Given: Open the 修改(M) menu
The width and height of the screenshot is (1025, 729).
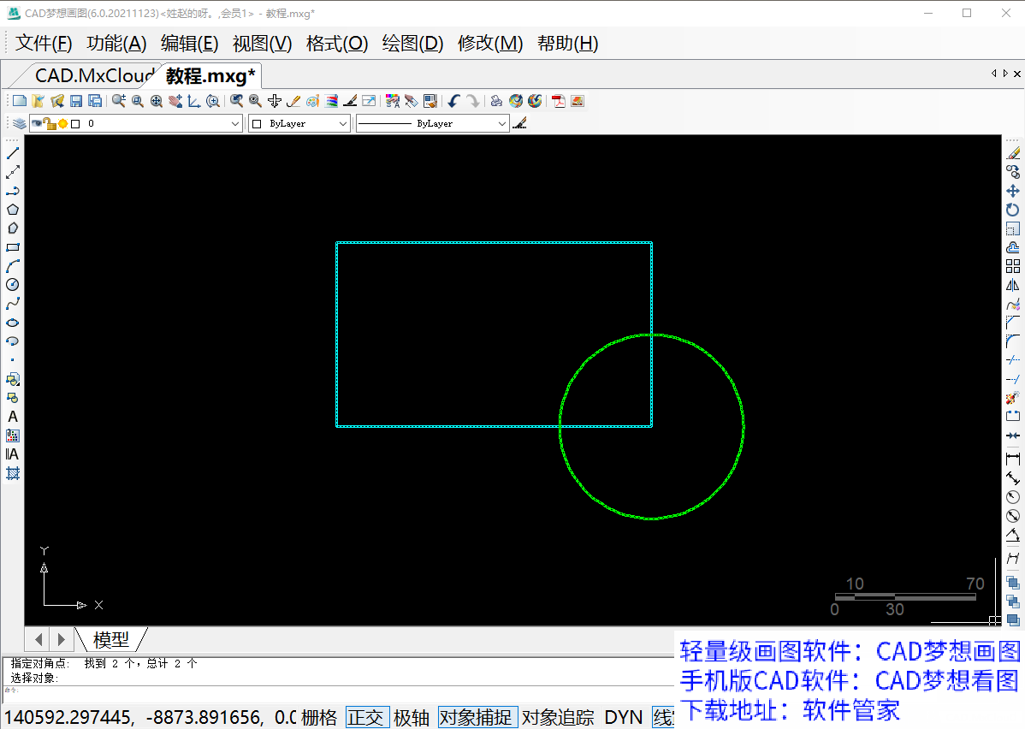Looking at the screenshot, I should click(x=490, y=43).
